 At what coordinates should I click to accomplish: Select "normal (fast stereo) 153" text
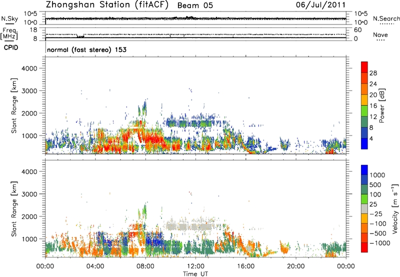86,49
